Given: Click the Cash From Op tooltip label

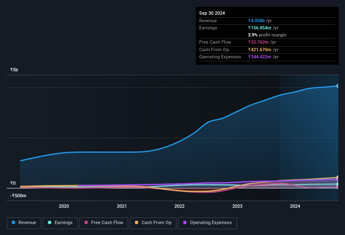Looking at the screenshot, I should tap(214, 50).
